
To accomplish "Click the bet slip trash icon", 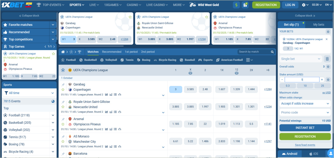I will point(327,59).
